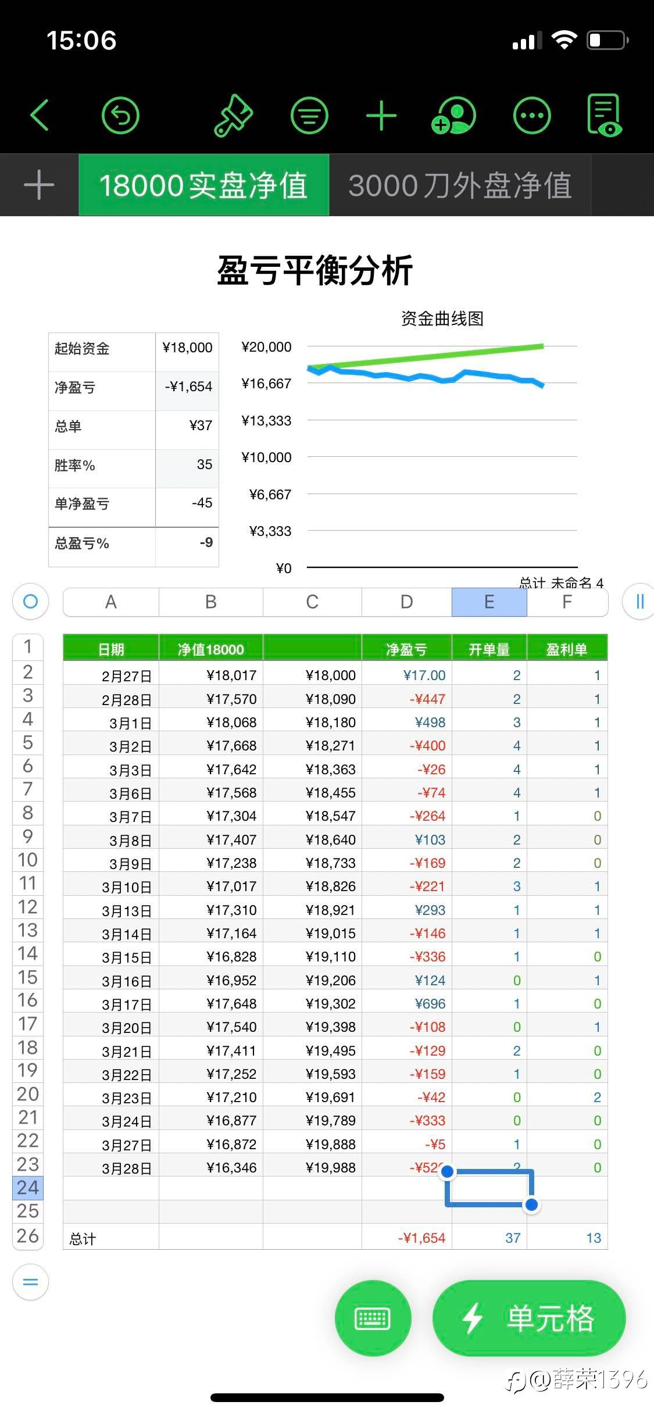Viewport: 654px width, 1416px height.
Task: Tap the undo icon
Action: pos(120,115)
